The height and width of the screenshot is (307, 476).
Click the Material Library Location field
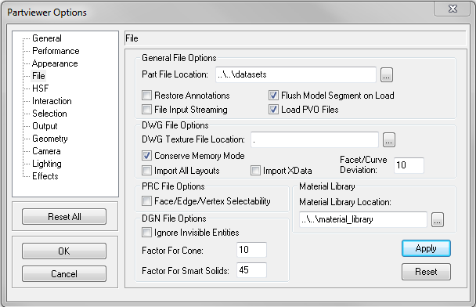(x=363, y=219)
